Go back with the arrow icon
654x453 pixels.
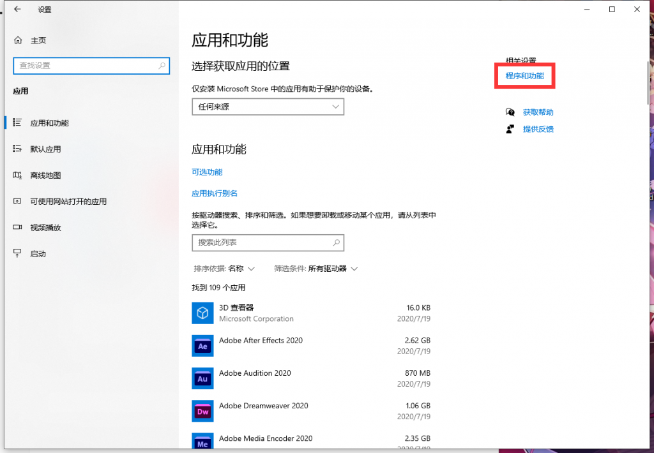click(x=17, y=9)
